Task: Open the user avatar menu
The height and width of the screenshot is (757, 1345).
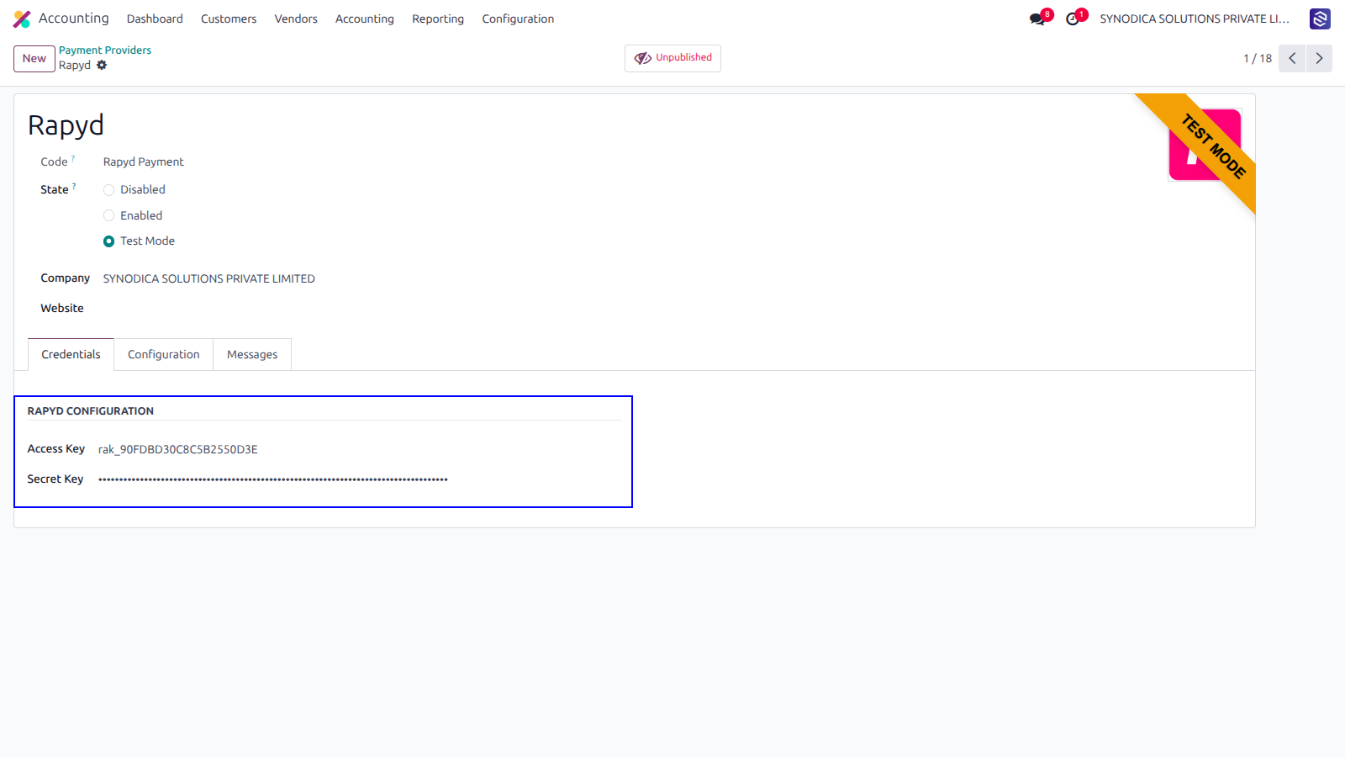Action: tap(1320, 19)
